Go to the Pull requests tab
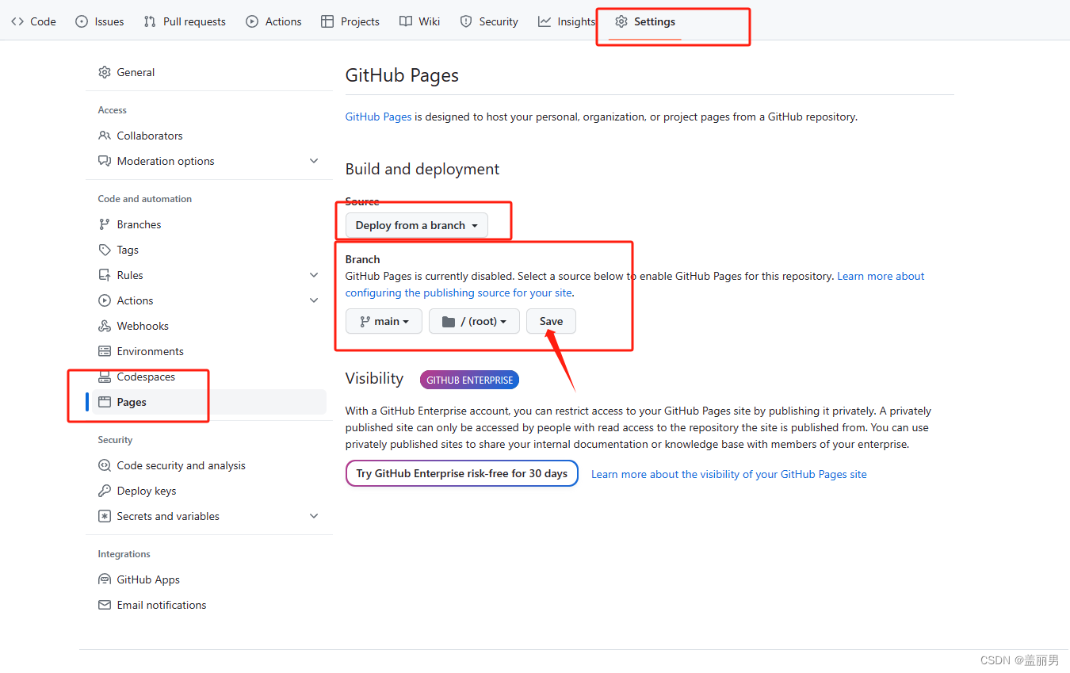The image size is (1070, 673). pyautogui.click(x=185, y=21)
